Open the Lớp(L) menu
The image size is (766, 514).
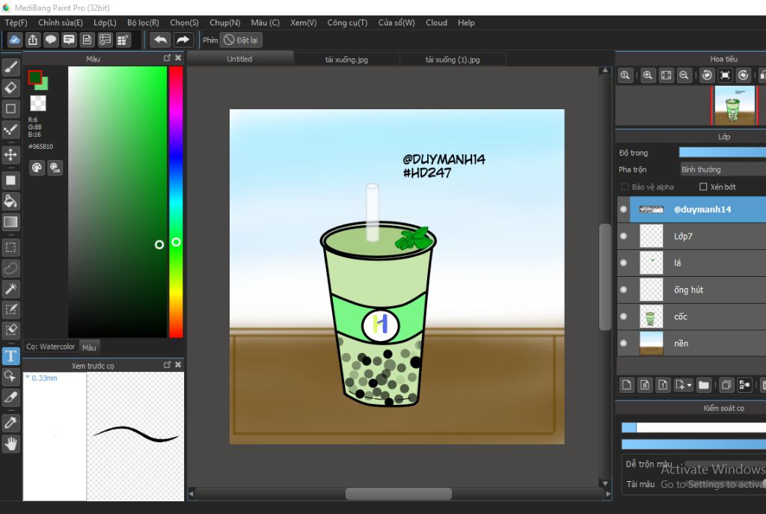[105, 22]
